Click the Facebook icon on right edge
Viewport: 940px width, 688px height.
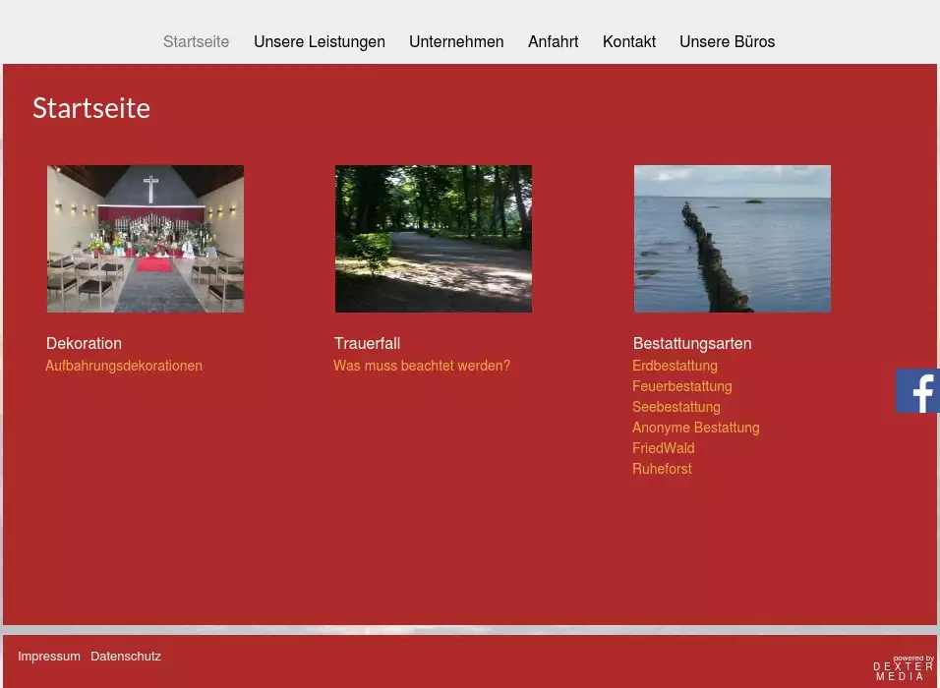tap(917, 390)
